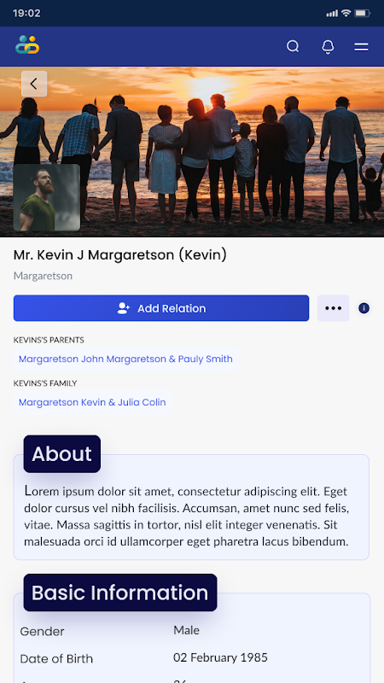
Task: Tap the family app logo
Action: [x=27, y=45]
